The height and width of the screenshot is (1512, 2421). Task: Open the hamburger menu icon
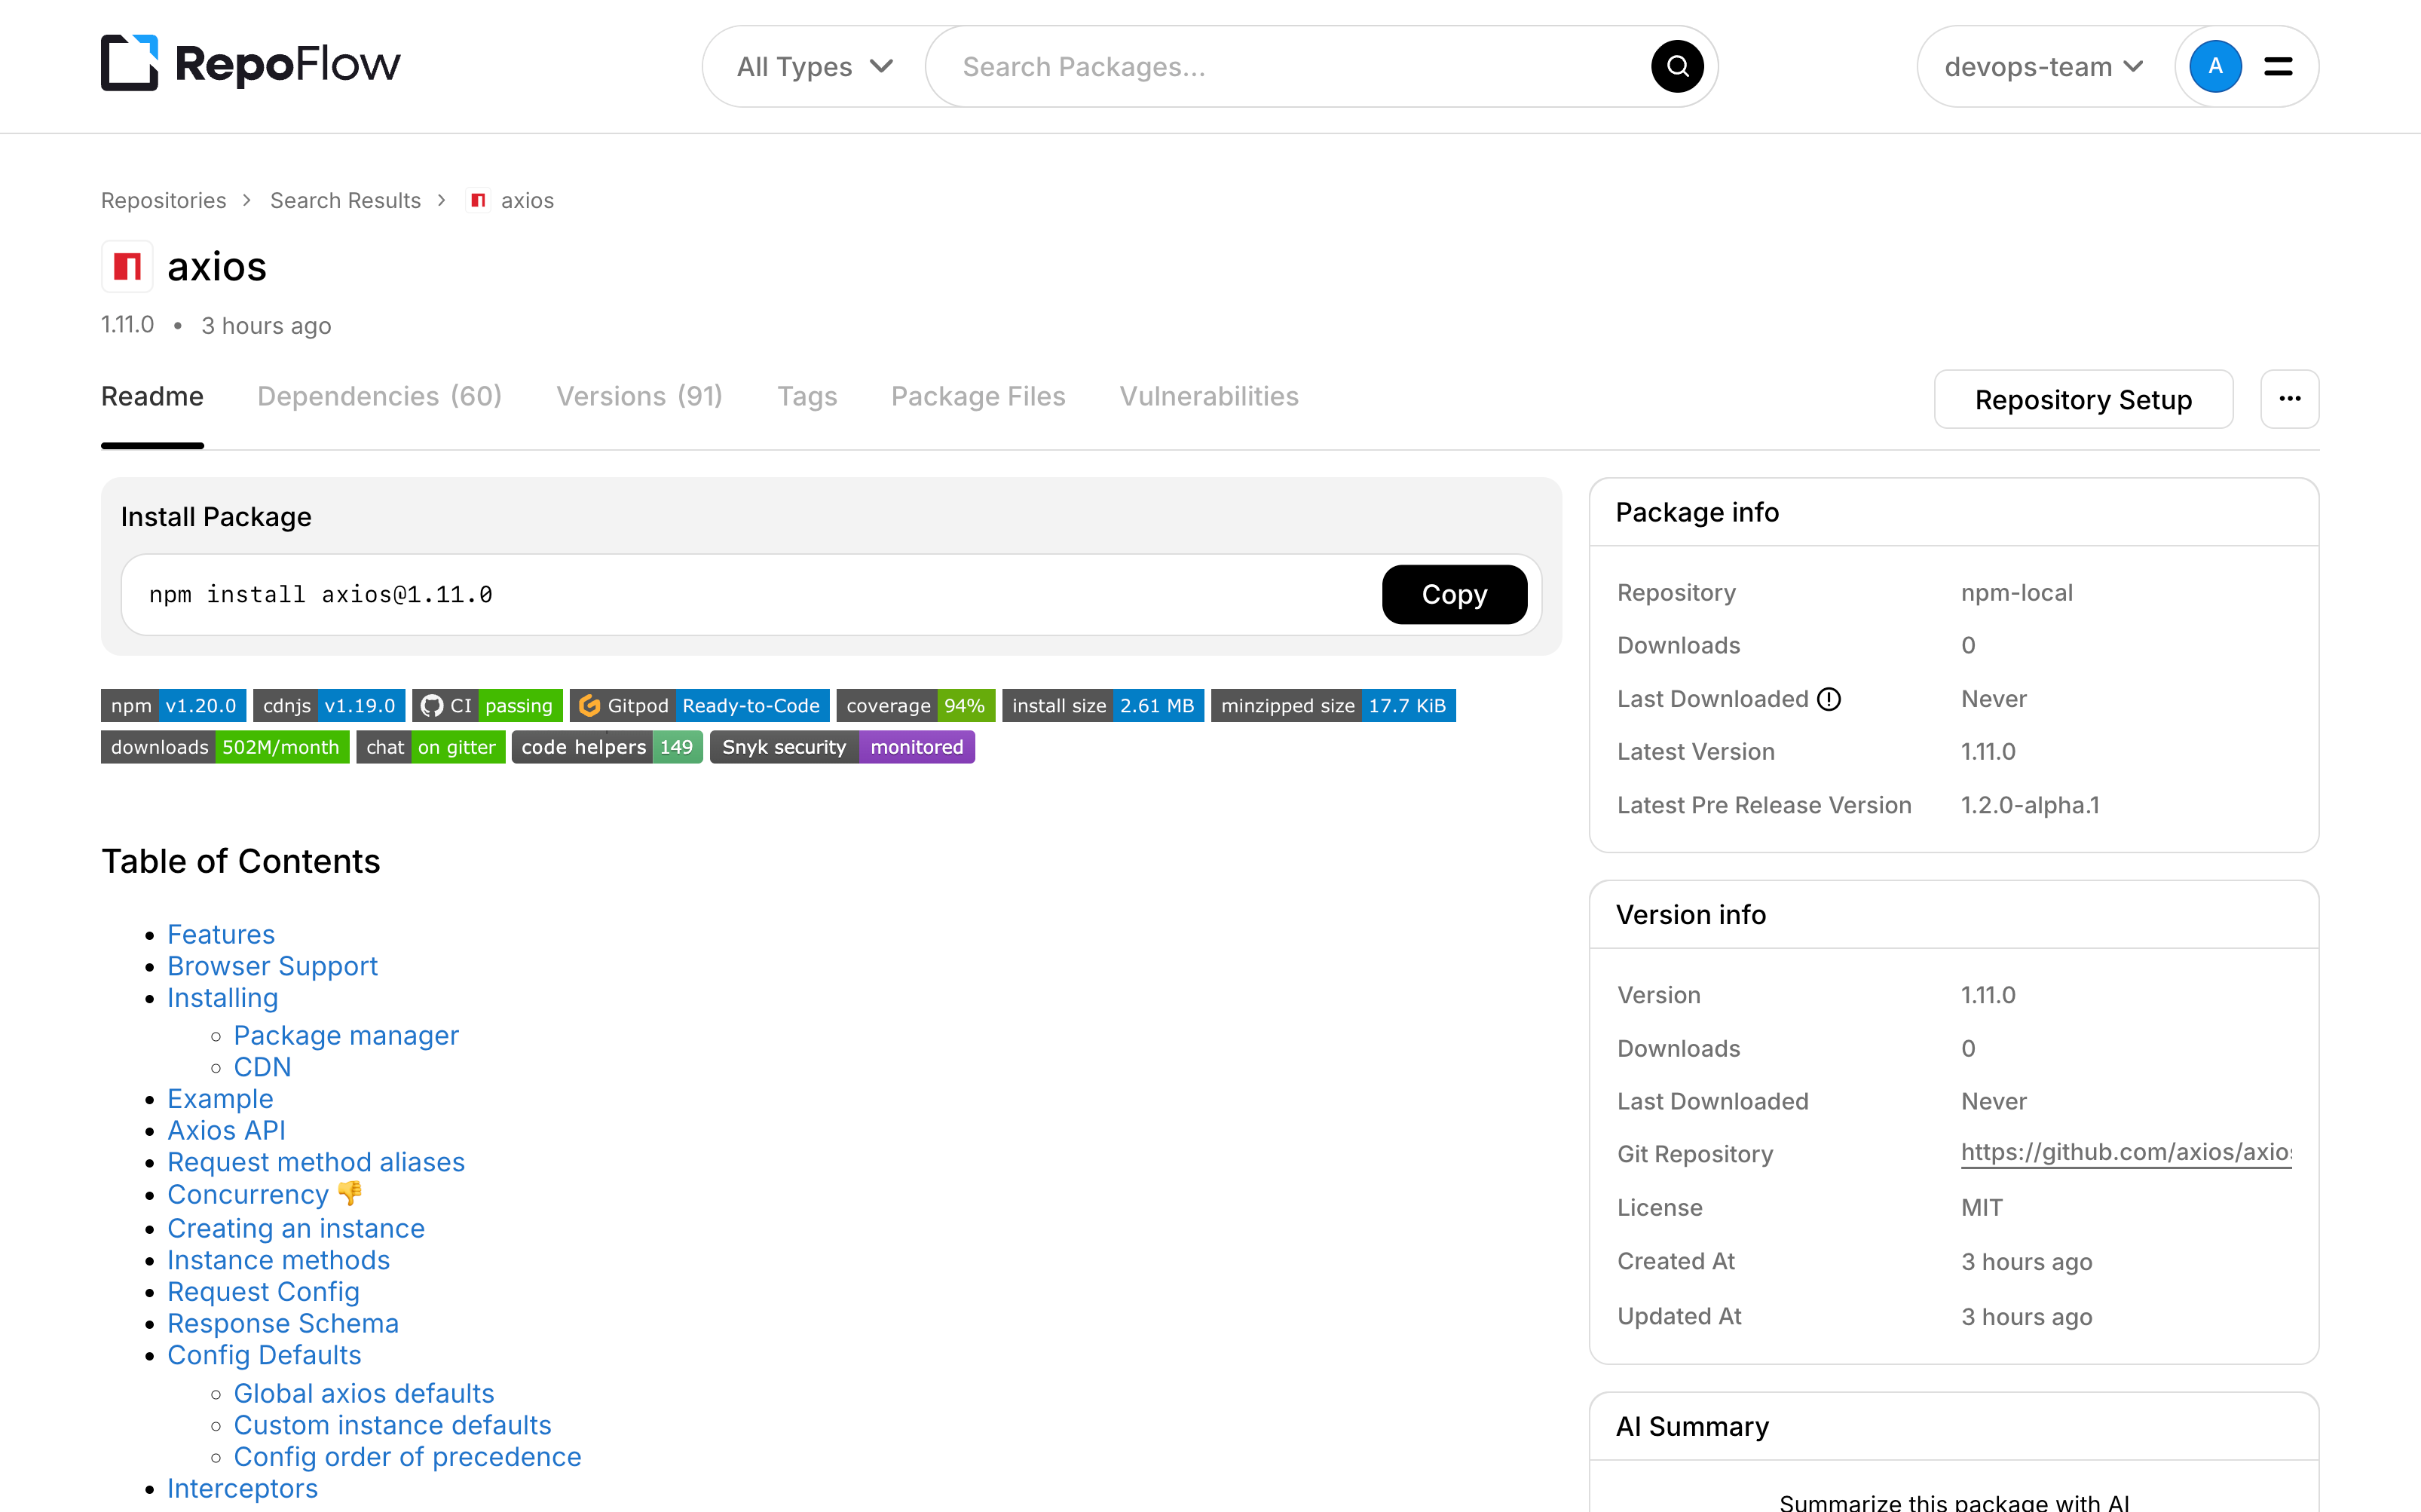tap(2278, 67)
